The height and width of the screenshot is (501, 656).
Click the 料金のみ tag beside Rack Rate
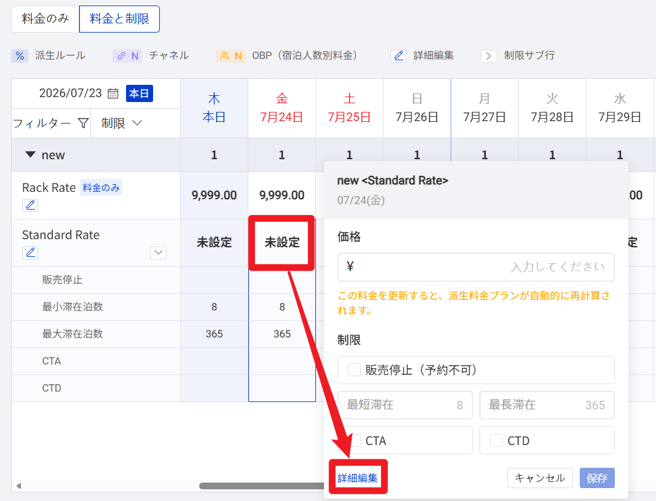pos(101,187)
